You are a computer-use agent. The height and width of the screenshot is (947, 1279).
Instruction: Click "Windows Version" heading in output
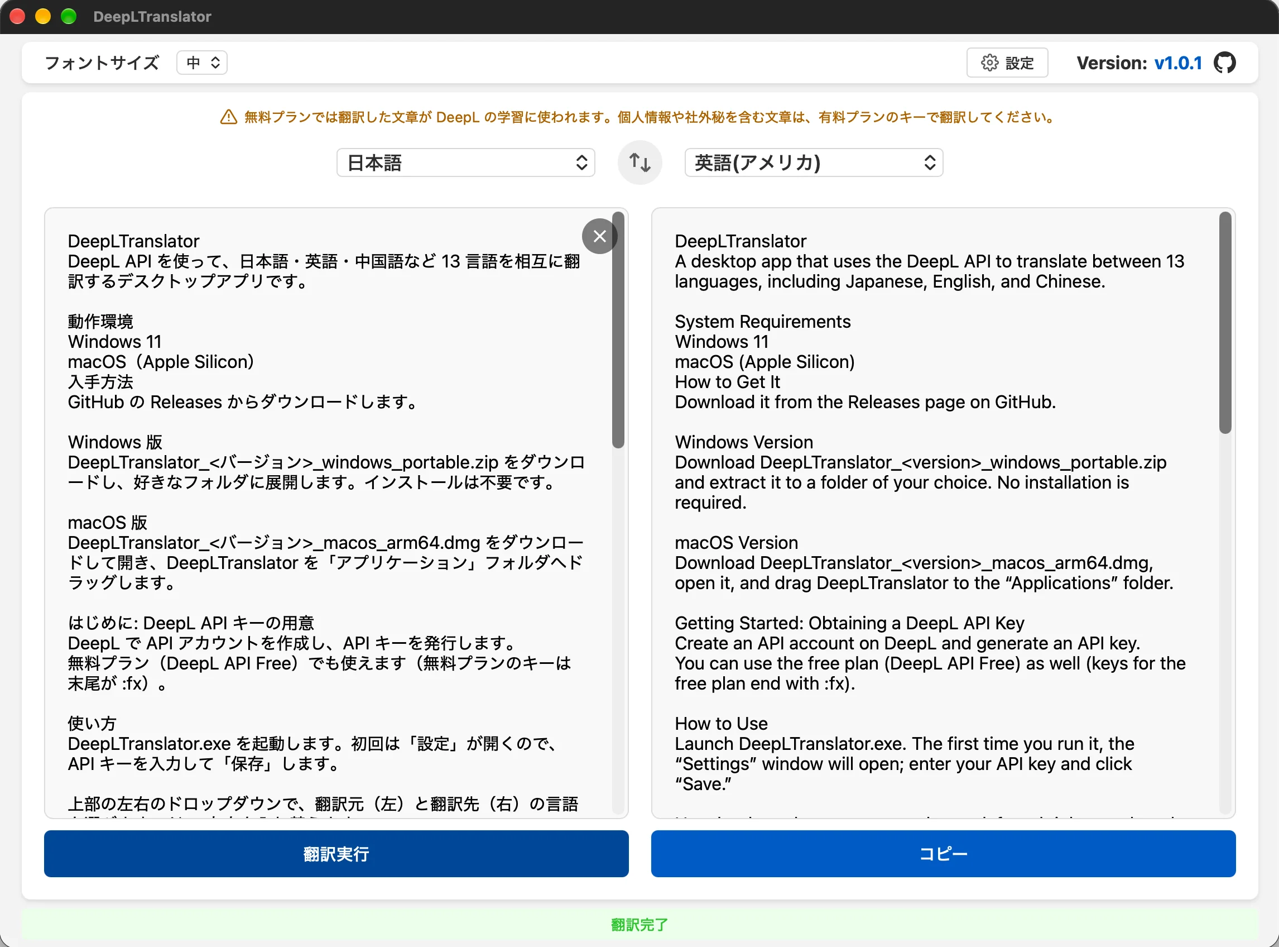pos(743,442)
